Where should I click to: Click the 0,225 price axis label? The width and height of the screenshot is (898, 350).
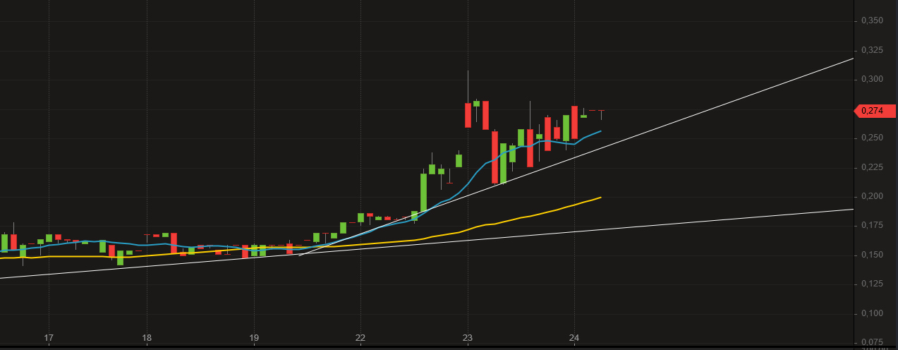[873, 167]
